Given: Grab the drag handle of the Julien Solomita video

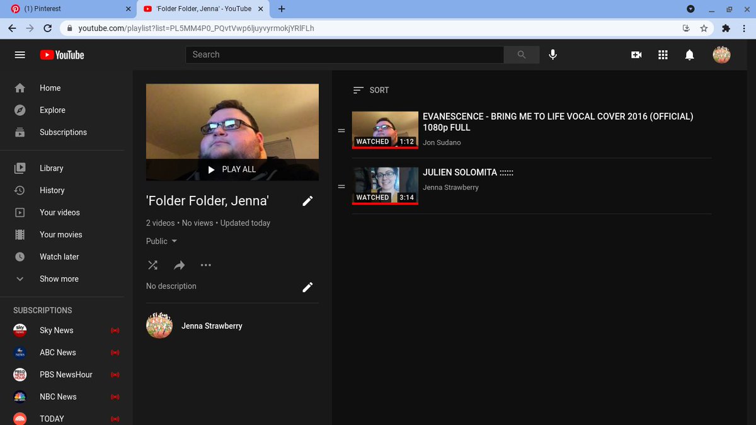Looking at the screenshot, I should [x=341, y=186].
